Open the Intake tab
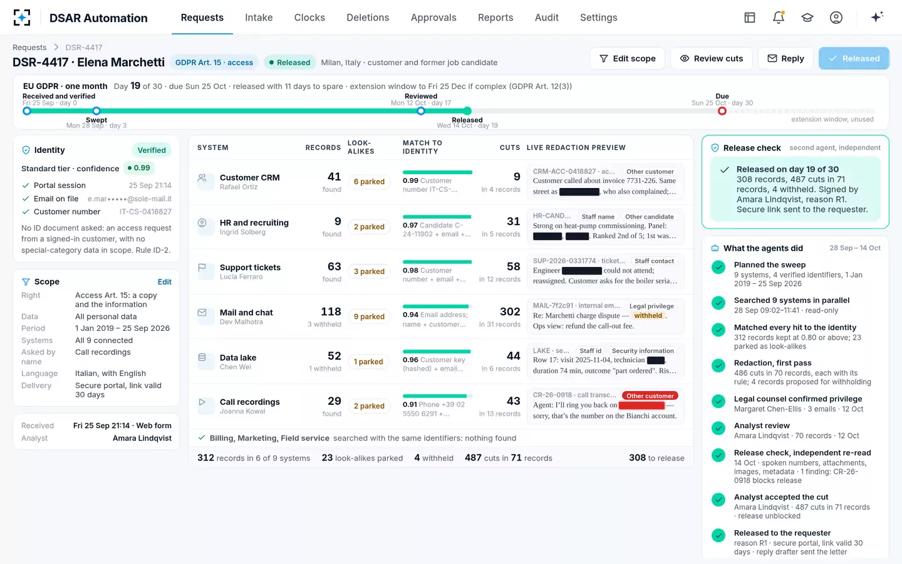902x564 pixels. [x=259, y=18]
